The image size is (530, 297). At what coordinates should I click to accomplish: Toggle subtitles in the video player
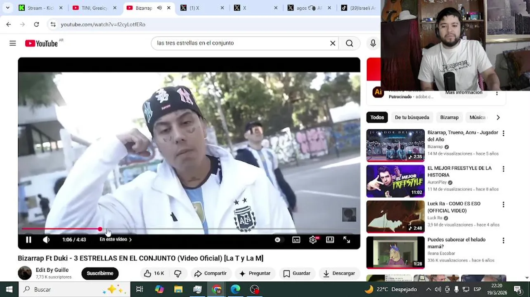296,240
